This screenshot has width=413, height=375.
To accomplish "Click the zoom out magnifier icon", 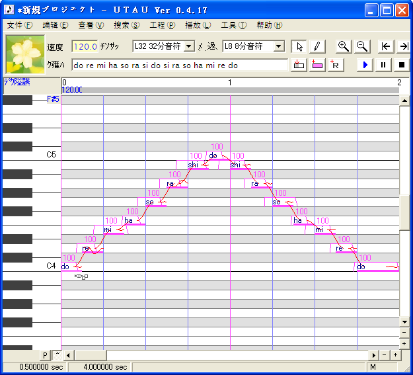I will click(x=362, y=47).
